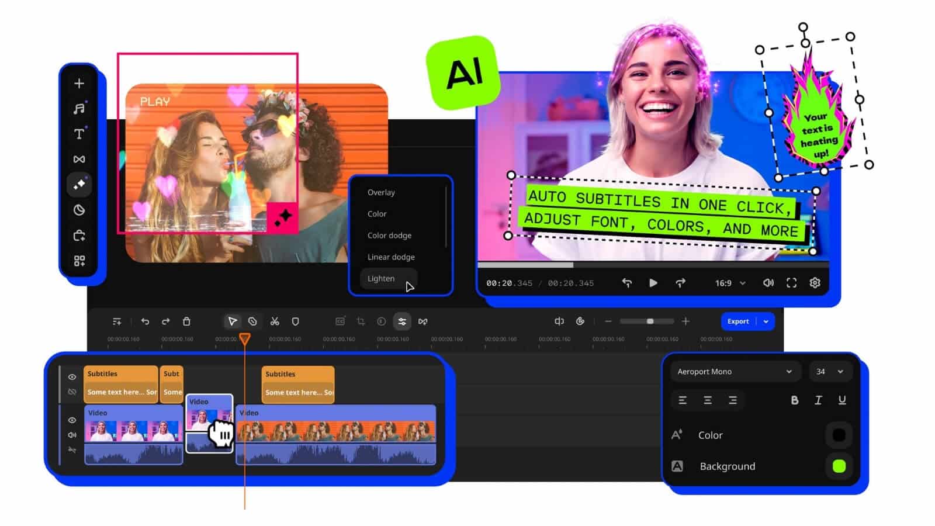Click the green Background color swatch

tap(839, 466)
